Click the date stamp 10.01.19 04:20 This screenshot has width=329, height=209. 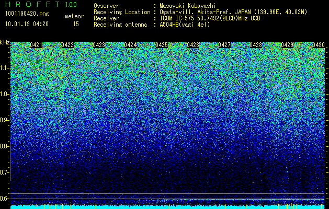(27, 24)
